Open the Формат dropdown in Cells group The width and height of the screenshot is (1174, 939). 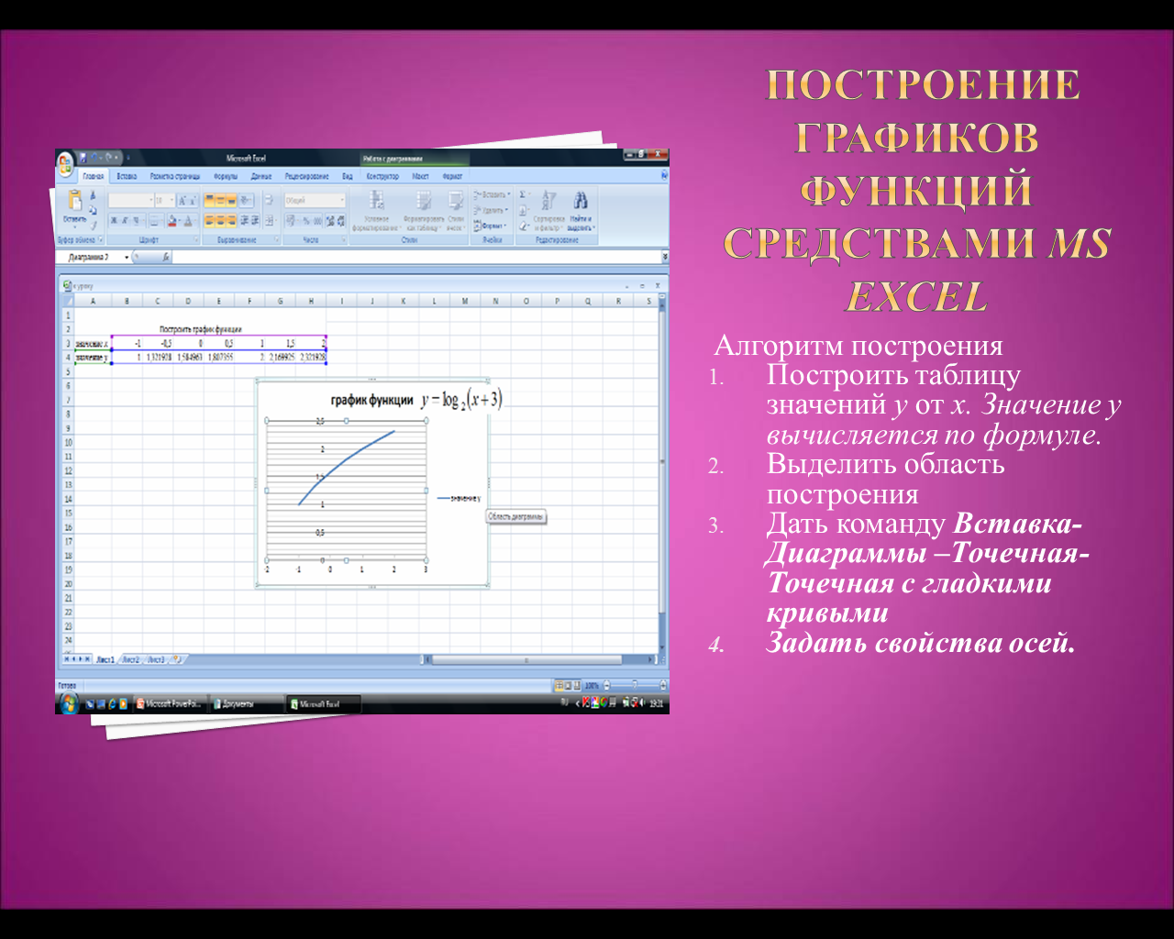(x=489, y=226)
